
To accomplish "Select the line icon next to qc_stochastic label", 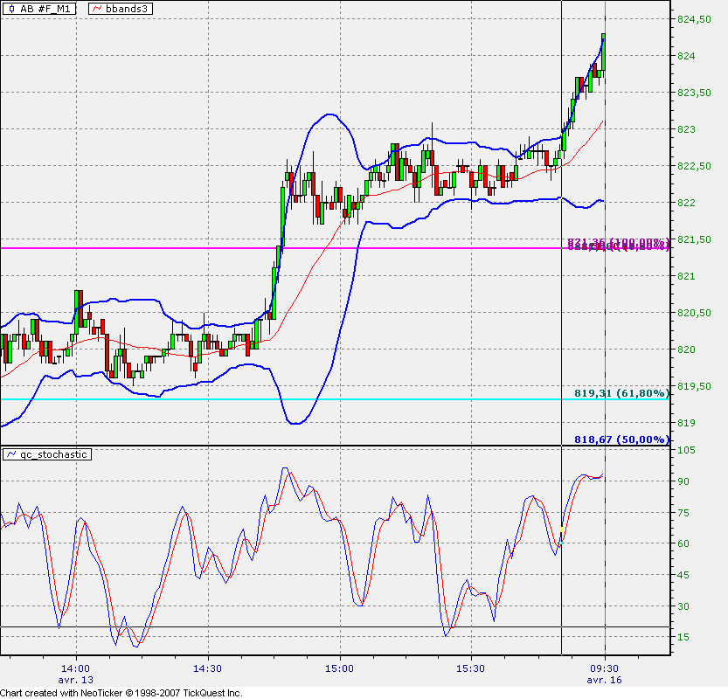I will pyautogui.click(x=10, y=453).
